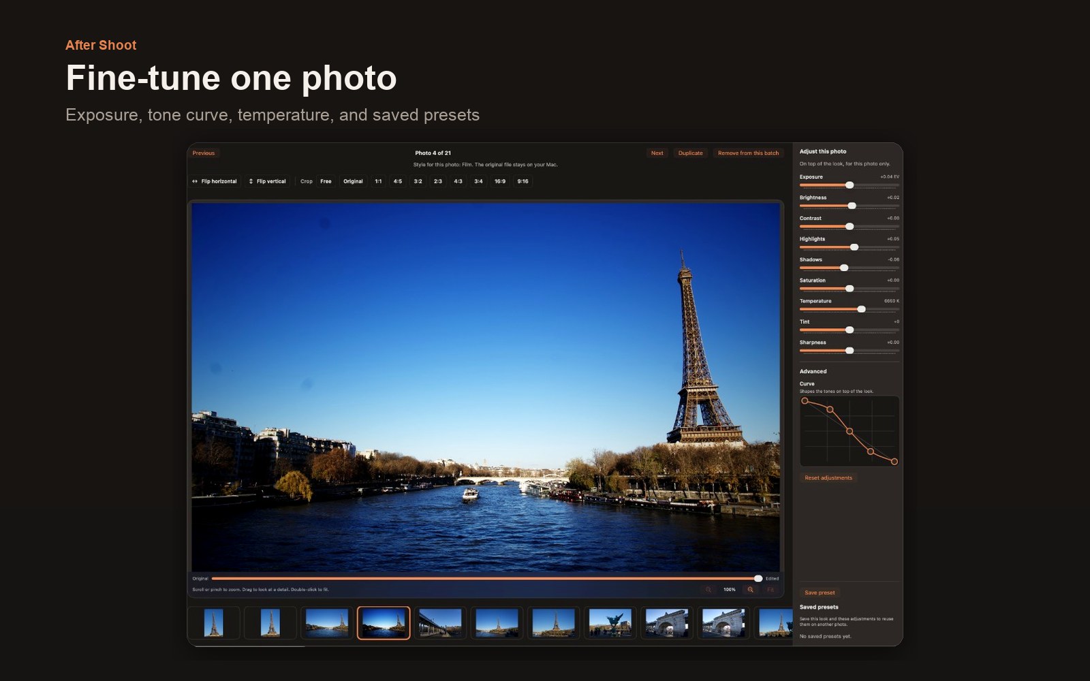Select the top-left tone curve point

(805, 401)
